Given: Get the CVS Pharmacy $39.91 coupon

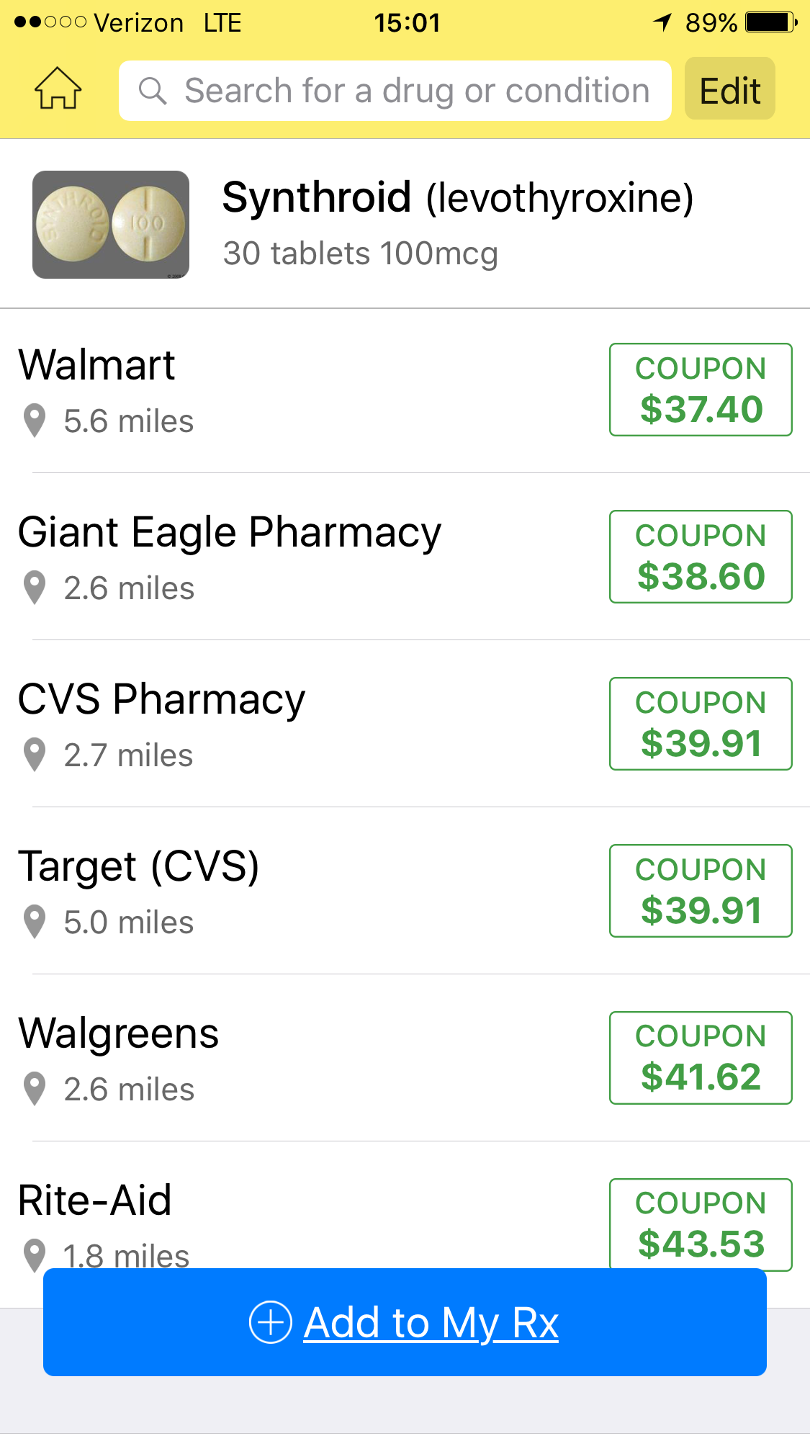Looking at the screenshot, I should (x=701, y=724).
